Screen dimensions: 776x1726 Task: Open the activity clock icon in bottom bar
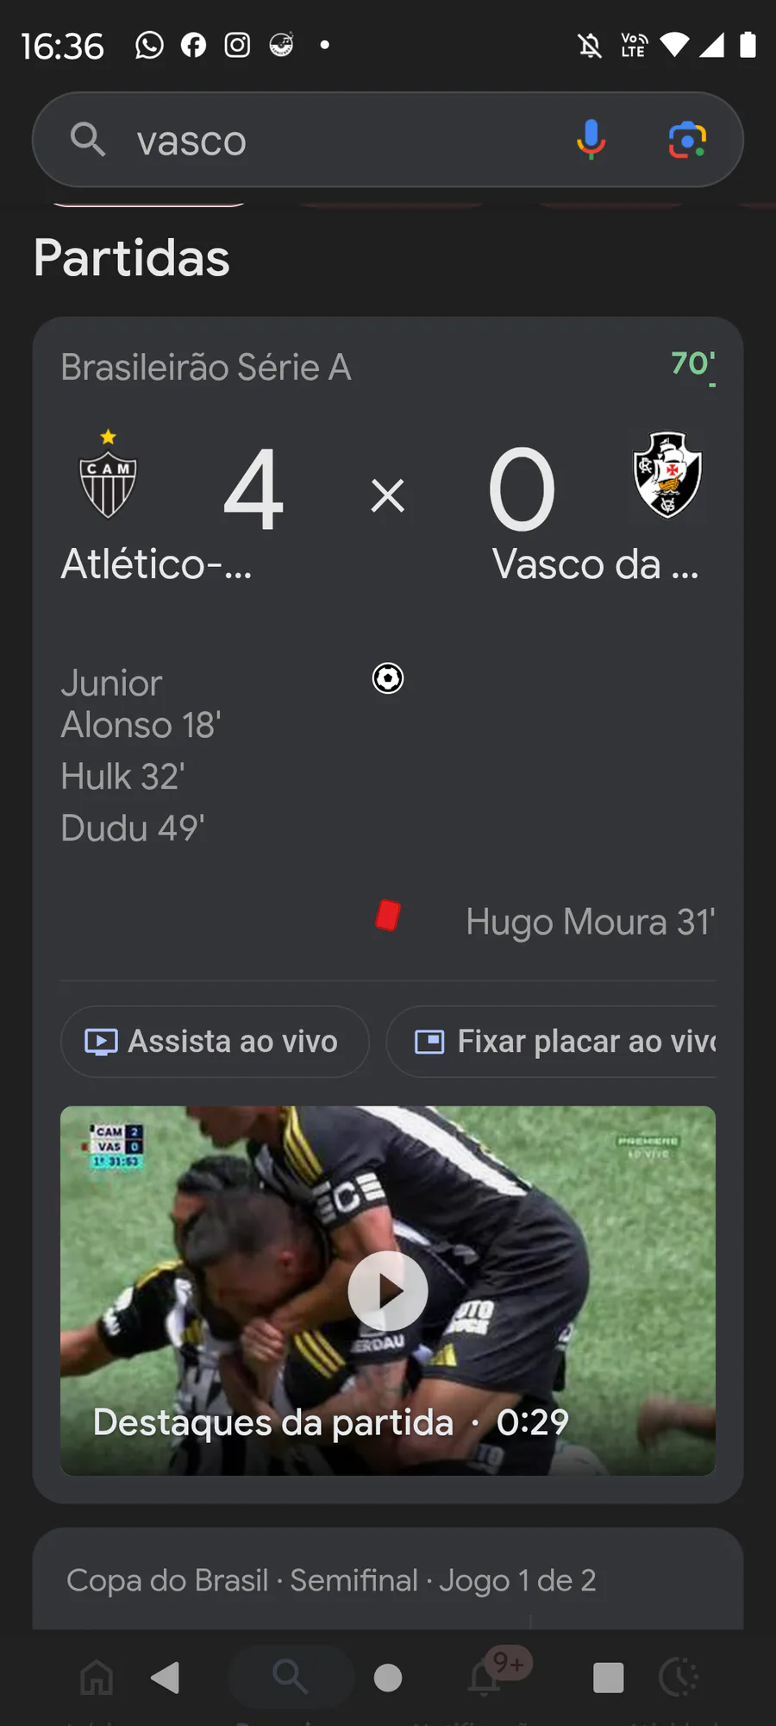[x=679, y=1678]
